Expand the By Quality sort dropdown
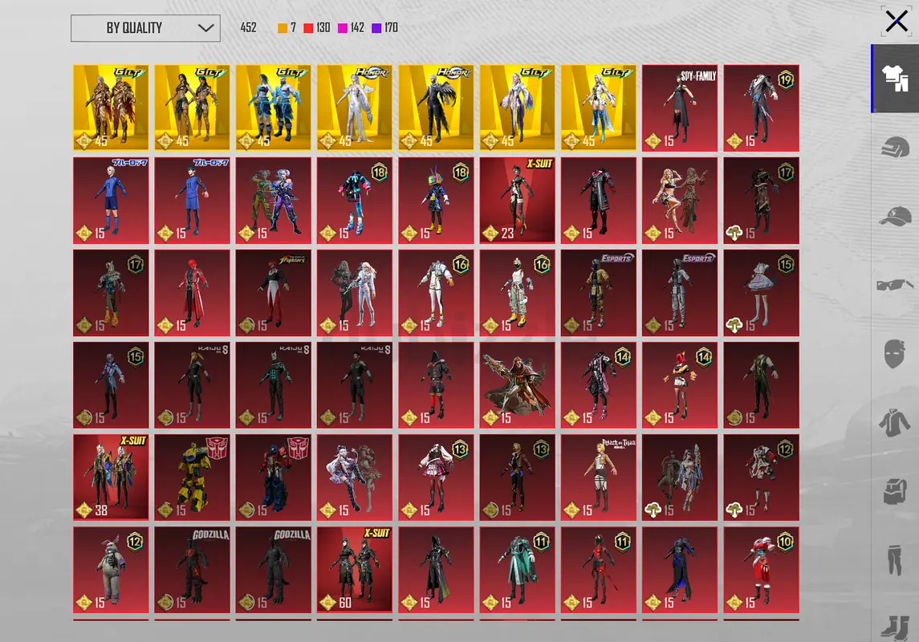 coord(145,28)
